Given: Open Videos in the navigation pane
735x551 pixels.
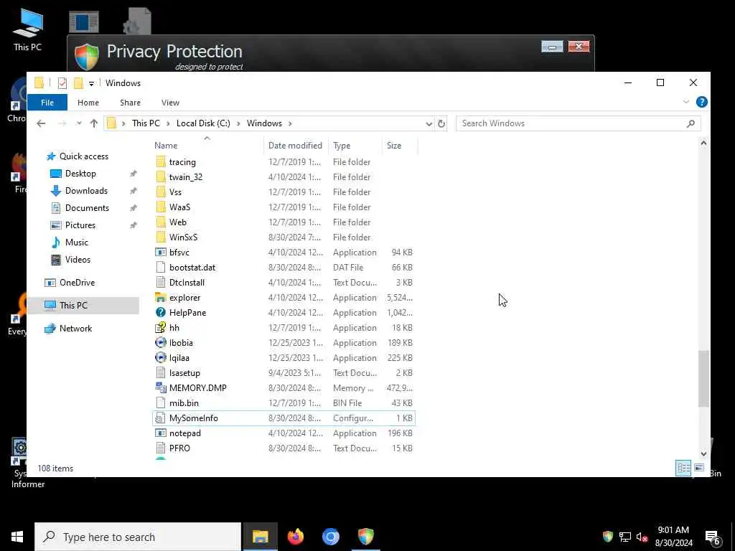Looking at the screenshot, I should click(78, 260).
